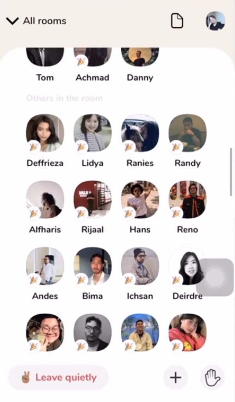Open speaker Danny's profile
This screenshot has width=235, height=402.
pyautogui.click(x=140, y=57)
